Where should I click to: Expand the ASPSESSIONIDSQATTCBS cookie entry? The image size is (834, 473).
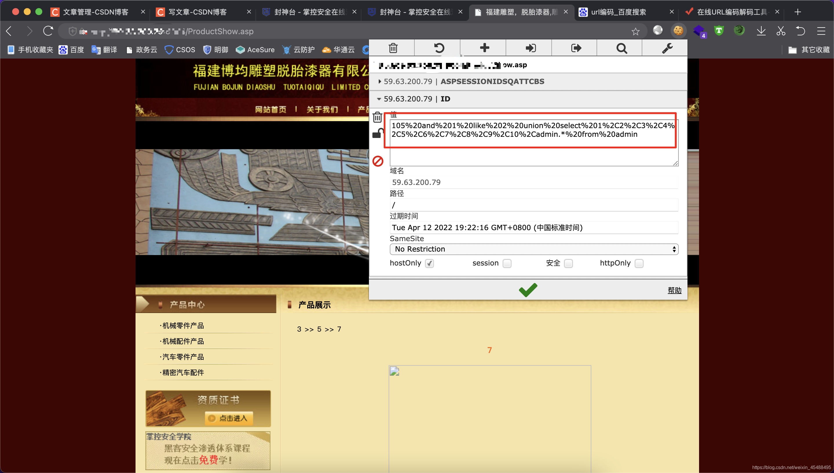381,81
